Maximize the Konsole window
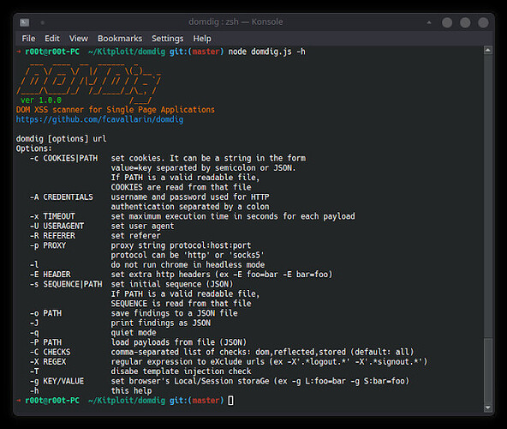Screen dimensions: 507x429 click(x=465, y=22)
